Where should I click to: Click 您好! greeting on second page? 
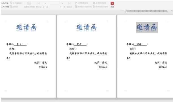[x=72, y=49]
